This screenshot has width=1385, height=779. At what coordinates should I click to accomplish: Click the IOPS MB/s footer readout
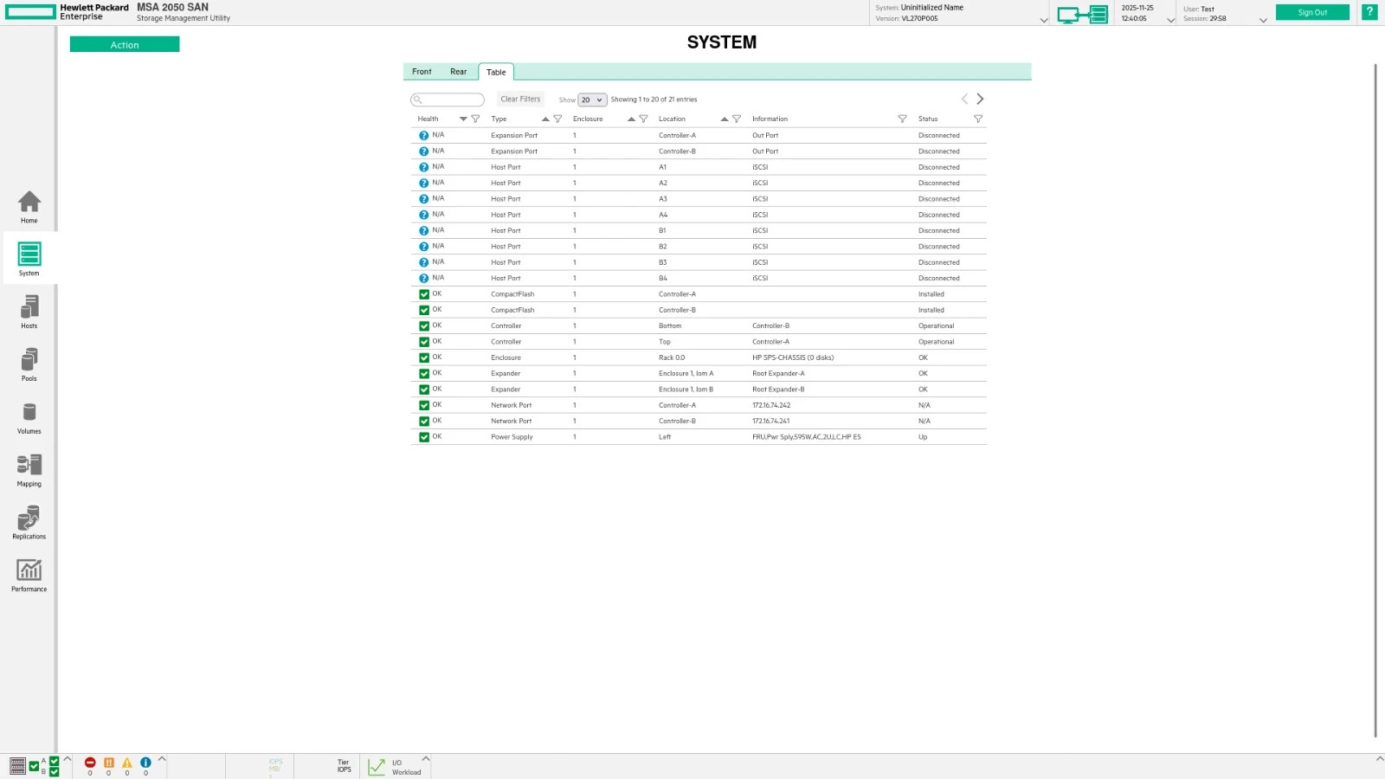point(275,766)
